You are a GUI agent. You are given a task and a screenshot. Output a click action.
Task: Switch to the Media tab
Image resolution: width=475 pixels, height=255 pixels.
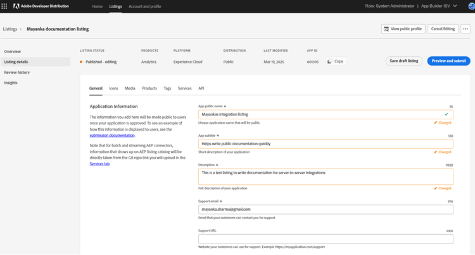point(130,88)
